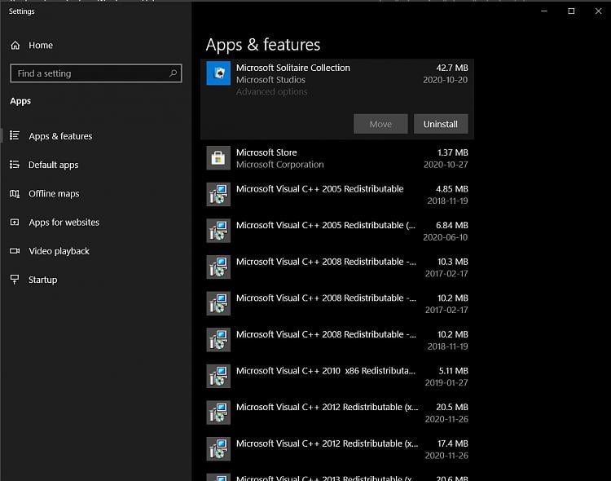The height and width of the screenshot is (481, 611).
Task: Select the Microsoft Solitaire Collection title text
Action: click(293, 68)
